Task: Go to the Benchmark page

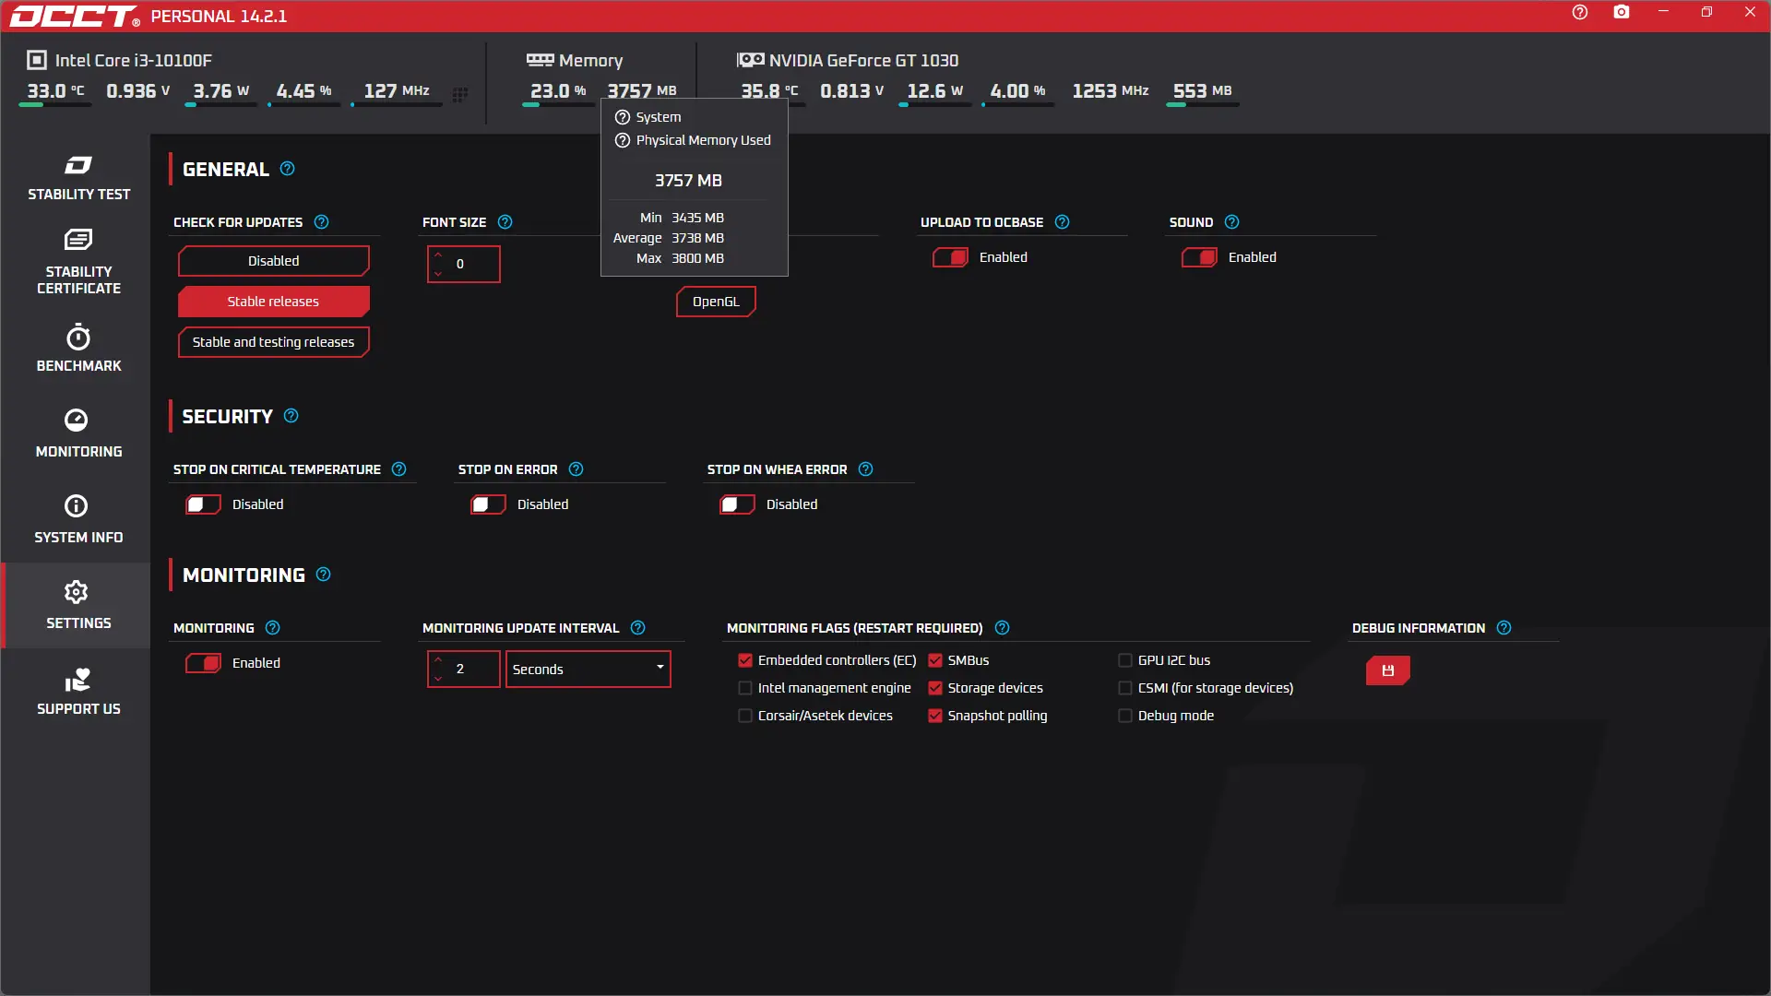Action: (x=78, y=349)
